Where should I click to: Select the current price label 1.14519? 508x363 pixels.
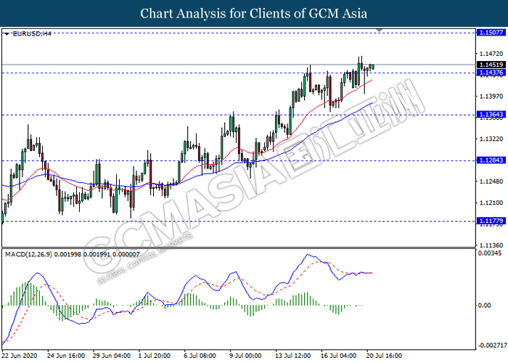coord(491,65)
